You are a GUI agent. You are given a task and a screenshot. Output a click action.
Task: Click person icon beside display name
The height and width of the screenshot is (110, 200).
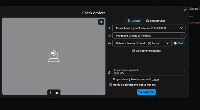click(109, 72)
